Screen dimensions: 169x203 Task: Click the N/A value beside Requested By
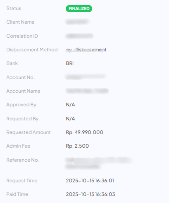coord(70,119)
